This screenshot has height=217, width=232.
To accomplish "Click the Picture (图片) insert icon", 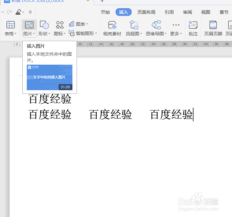I will 29,25.
